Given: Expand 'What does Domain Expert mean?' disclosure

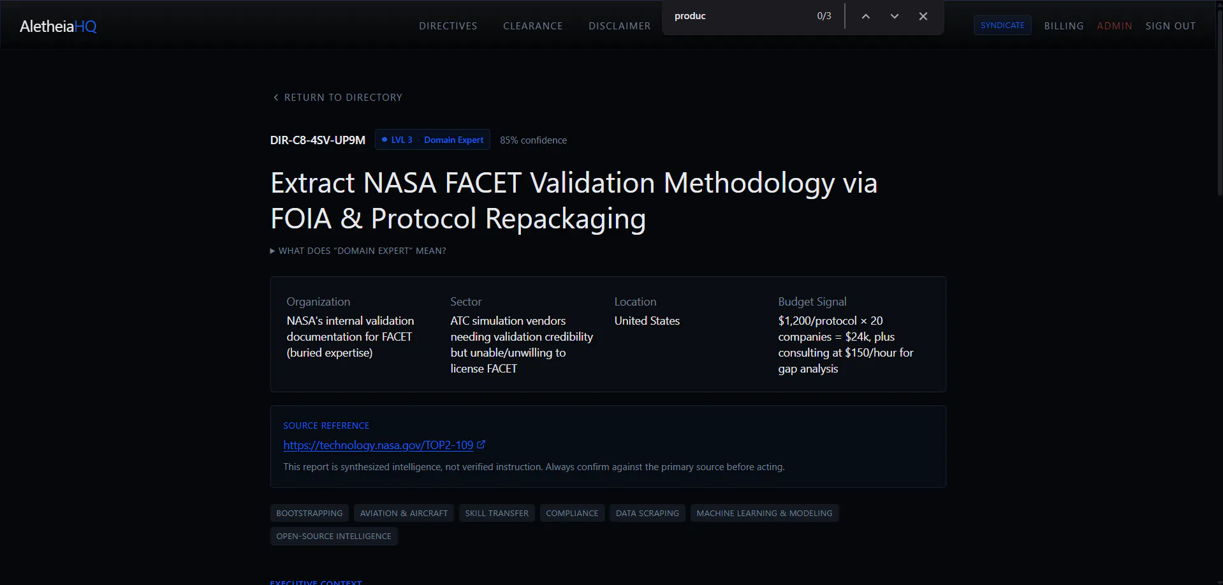Looking at the screenshot, I should point(358,251).
